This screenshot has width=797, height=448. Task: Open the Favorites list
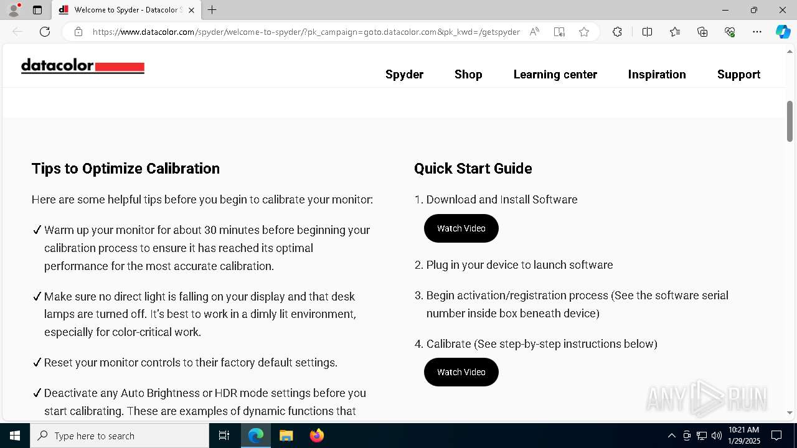[675, 32]
